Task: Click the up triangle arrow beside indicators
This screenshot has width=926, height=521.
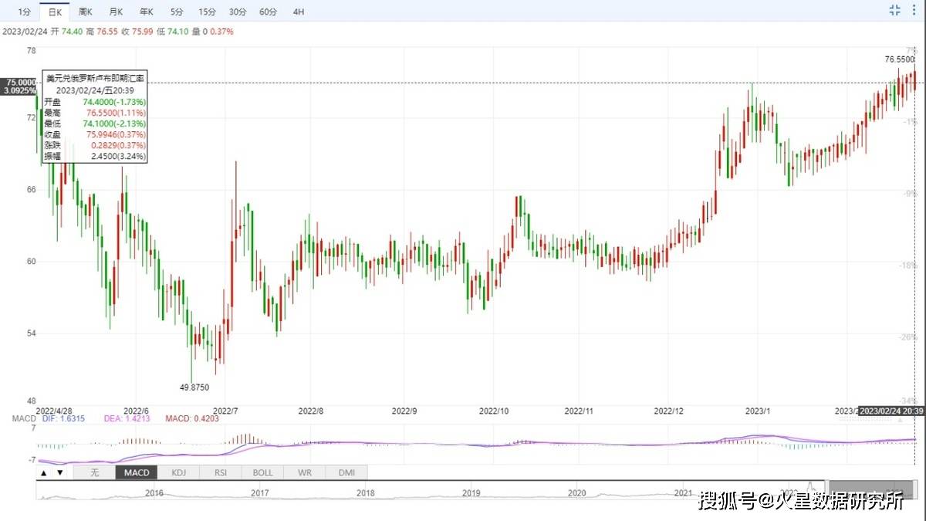Action: tap(44, 472)
